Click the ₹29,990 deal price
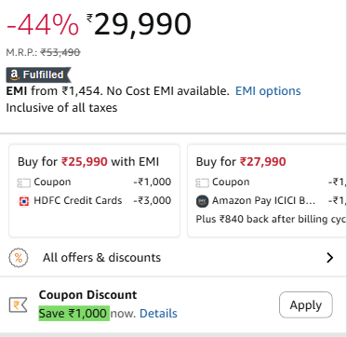This screenshot has height=337, width=347. click(x=139, y=24)
